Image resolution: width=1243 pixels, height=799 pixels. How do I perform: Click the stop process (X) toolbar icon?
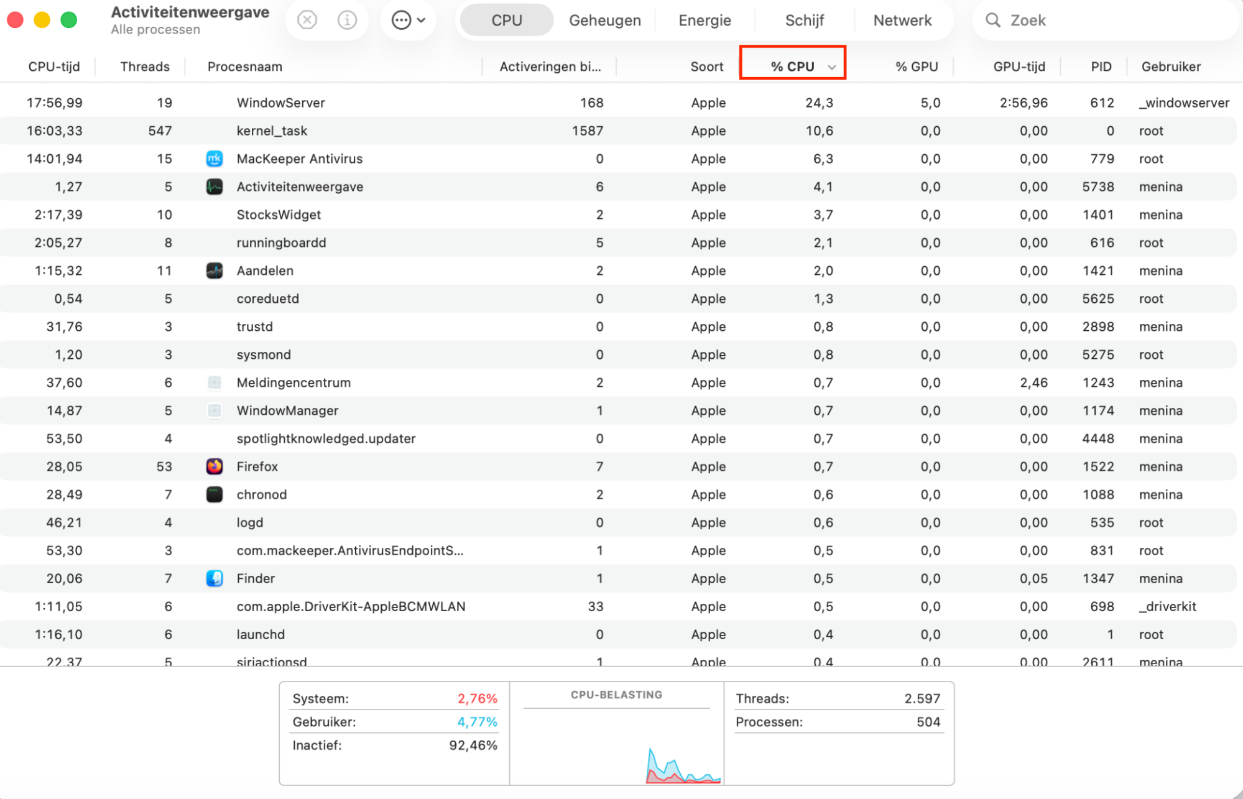(307, 21)
